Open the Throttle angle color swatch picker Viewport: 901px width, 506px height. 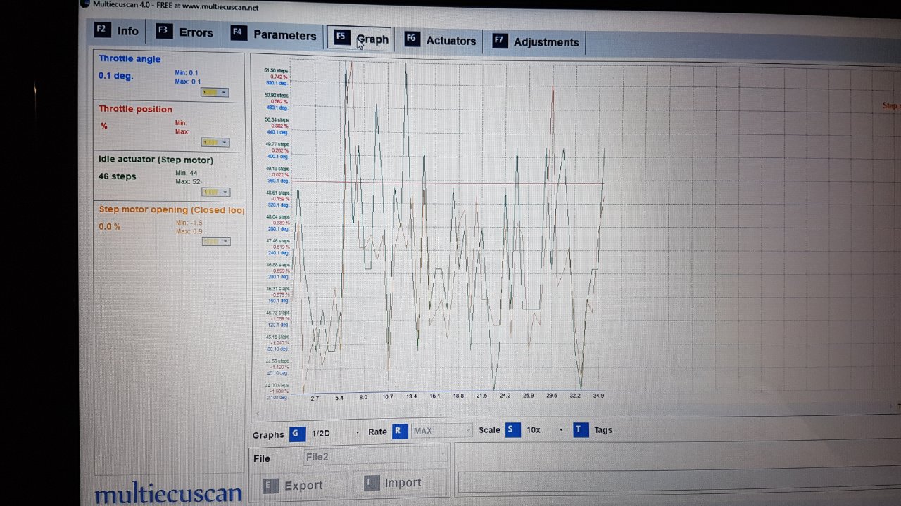[215, 92]
